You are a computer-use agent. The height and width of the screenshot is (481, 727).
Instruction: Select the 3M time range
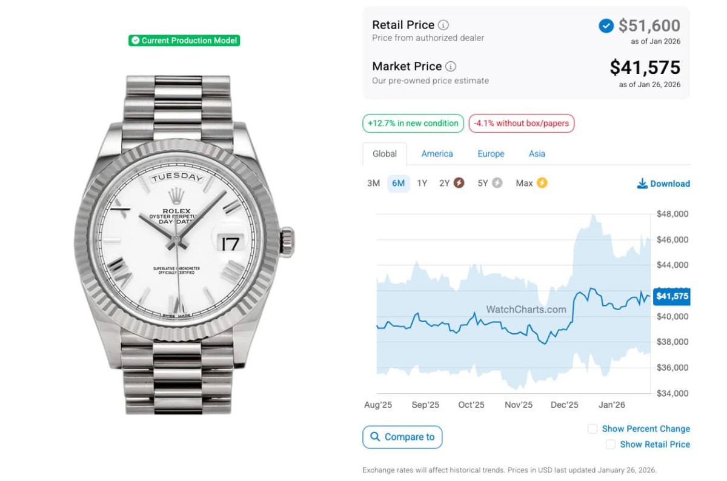(x=373, y=184)
